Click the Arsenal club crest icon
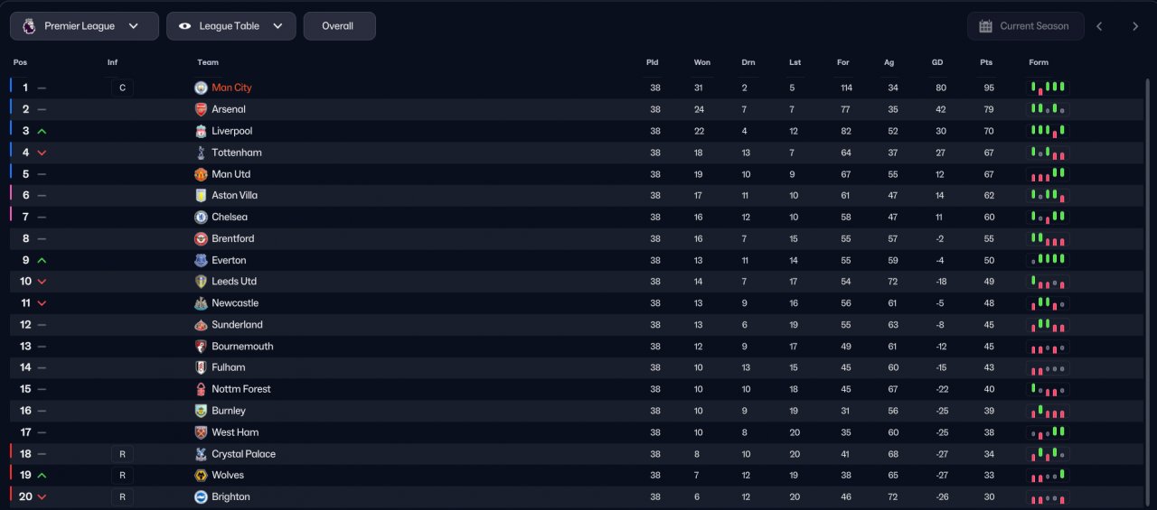This screenshot has height=510, width=1157. coord(201,109)
